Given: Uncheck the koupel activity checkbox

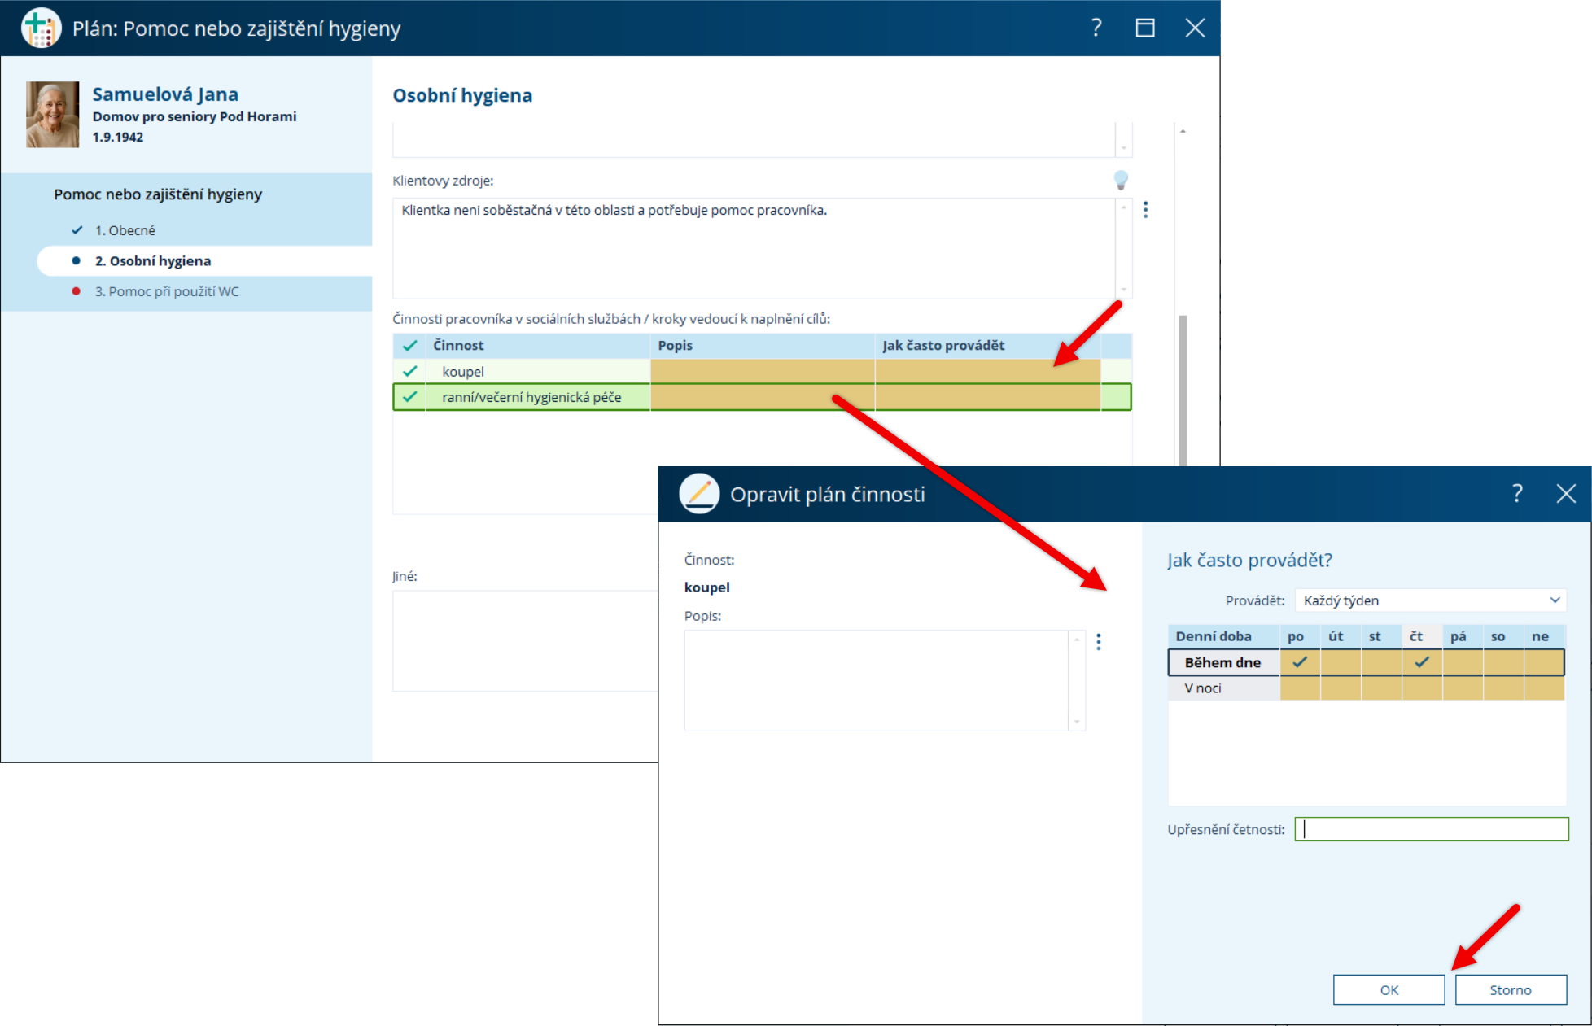Looking at the screenshot, I should 409,372.
